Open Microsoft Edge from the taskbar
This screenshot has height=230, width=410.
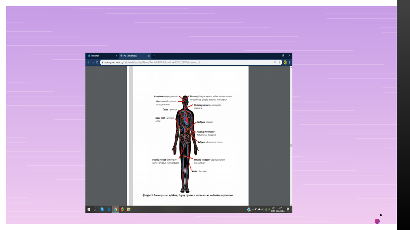109,209
